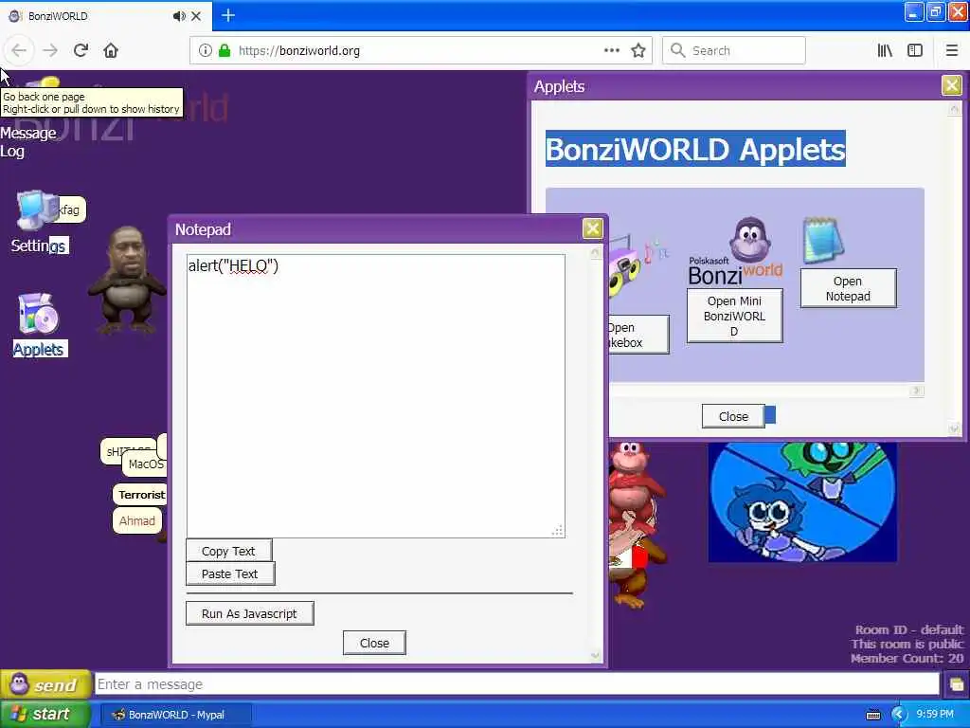Click the MacOS name tag
The height and width of the screenshot is (728, 970).
(145, 464)
